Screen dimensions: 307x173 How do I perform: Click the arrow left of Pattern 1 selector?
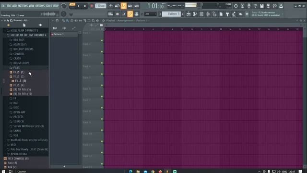[x=160, y=14]
